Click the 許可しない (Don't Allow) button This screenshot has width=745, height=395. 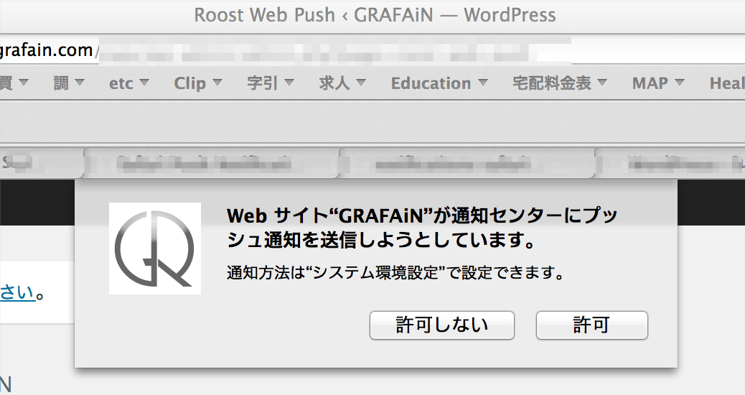point(442,325)
